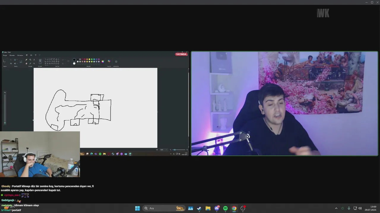
Task: Select the black primary color circle
Action: [x=74, y=60]
